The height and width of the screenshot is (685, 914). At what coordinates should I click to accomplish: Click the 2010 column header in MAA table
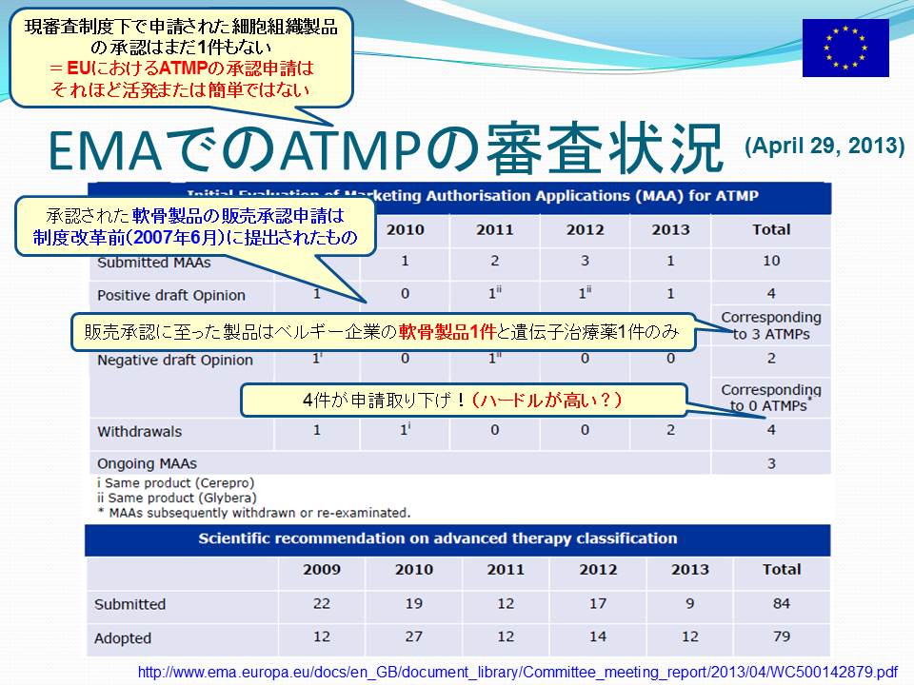tap(406, 229)
